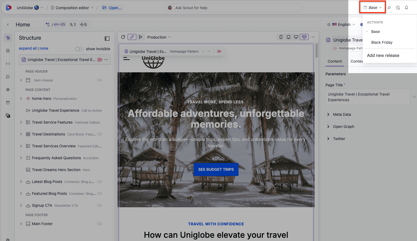The width and height of the screenshot is (417, 241).
Task: Open the three-dot menu on Uniglobe Travel root node
Action: coord(106,60)
